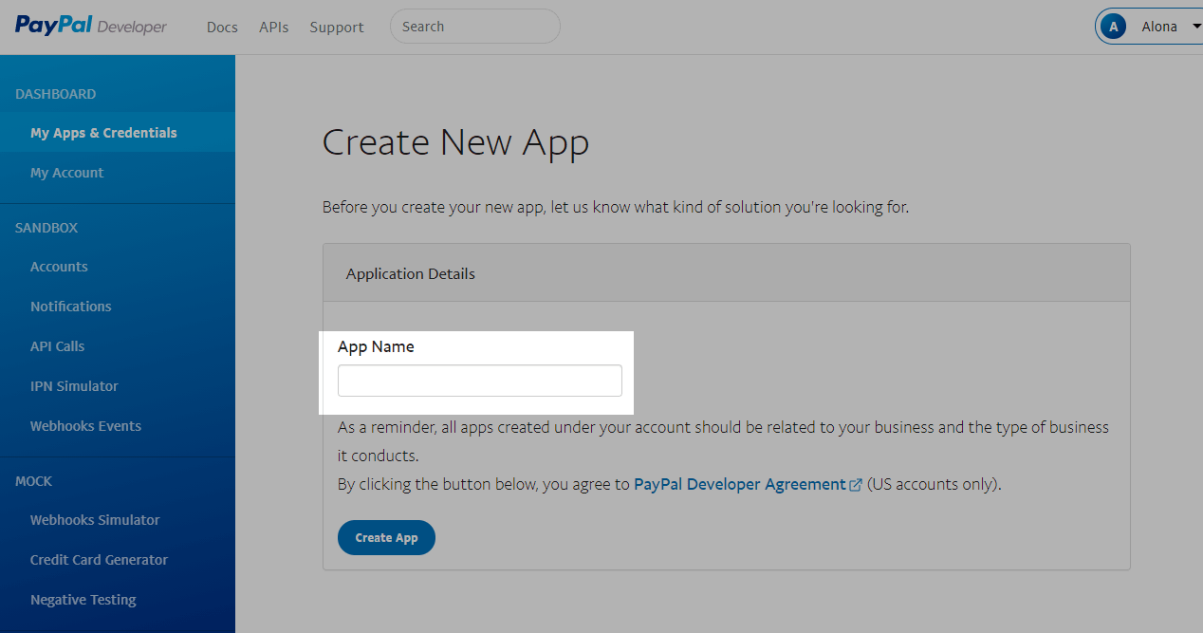
Task: Click the MOCK section label
Action: click(34, 481)
